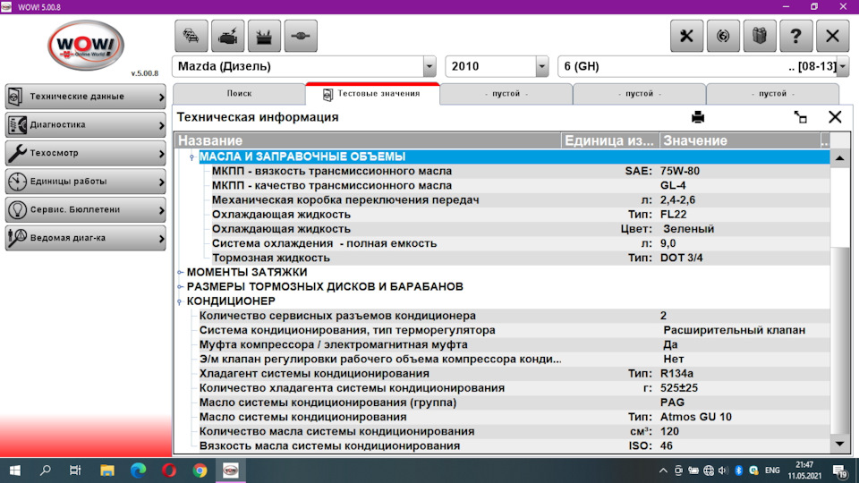Open the first пустой tab

coord(506,94)
